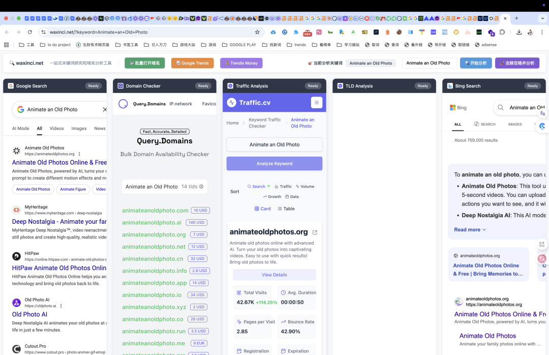Open HitPaw Animate Old Photos result
The height and width of the screenshot is (355, 549).
(x=59, y=268)
